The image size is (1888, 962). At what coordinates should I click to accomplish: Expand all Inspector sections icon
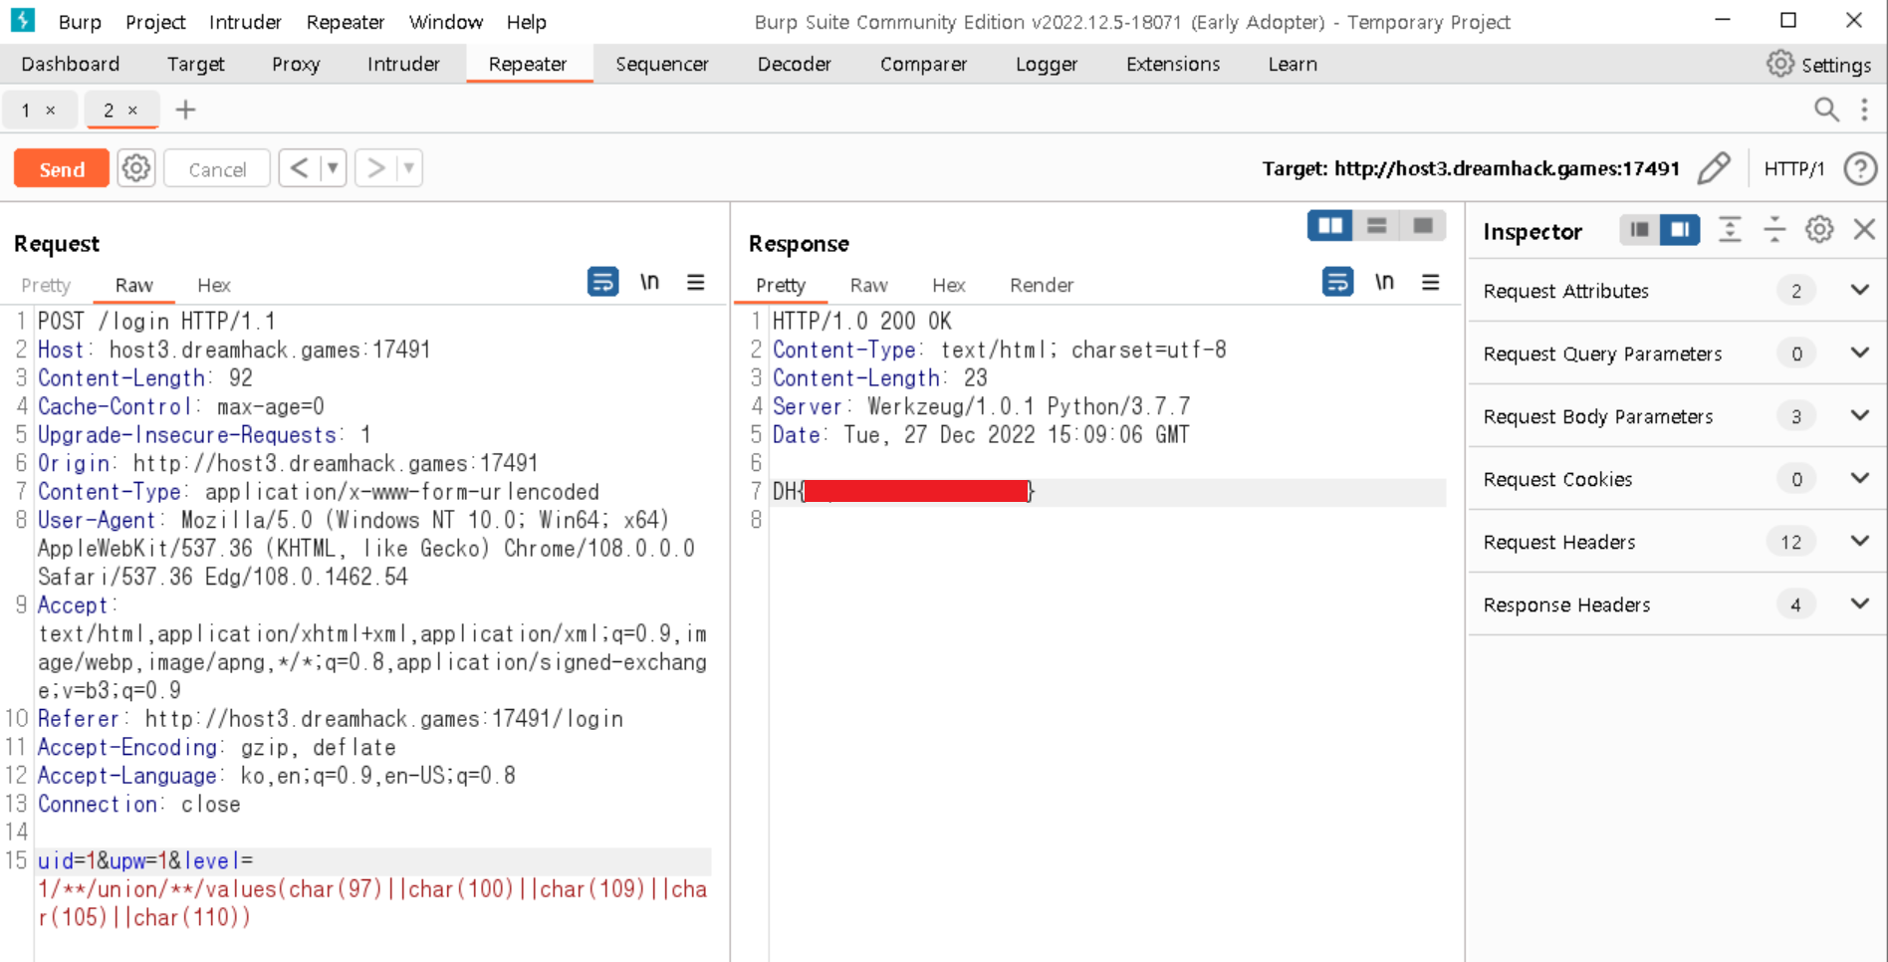(1730, 230)
